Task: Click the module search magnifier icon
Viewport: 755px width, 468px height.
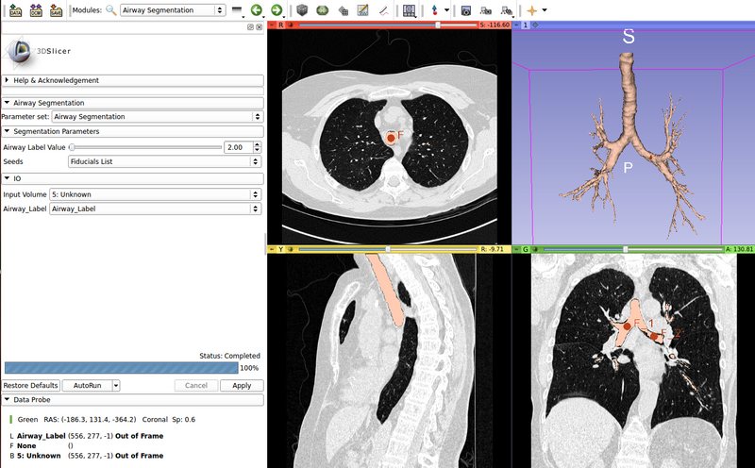Action: pos(111,10)
